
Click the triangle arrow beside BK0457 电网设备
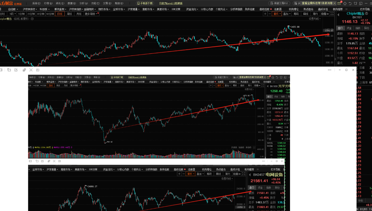pyautogui.click(x=250, y=175)
